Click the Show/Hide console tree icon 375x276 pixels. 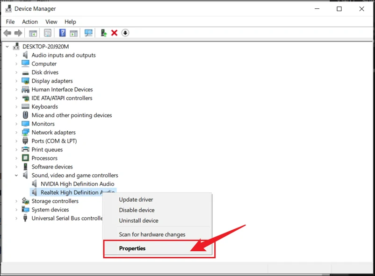tap(33, 33)
